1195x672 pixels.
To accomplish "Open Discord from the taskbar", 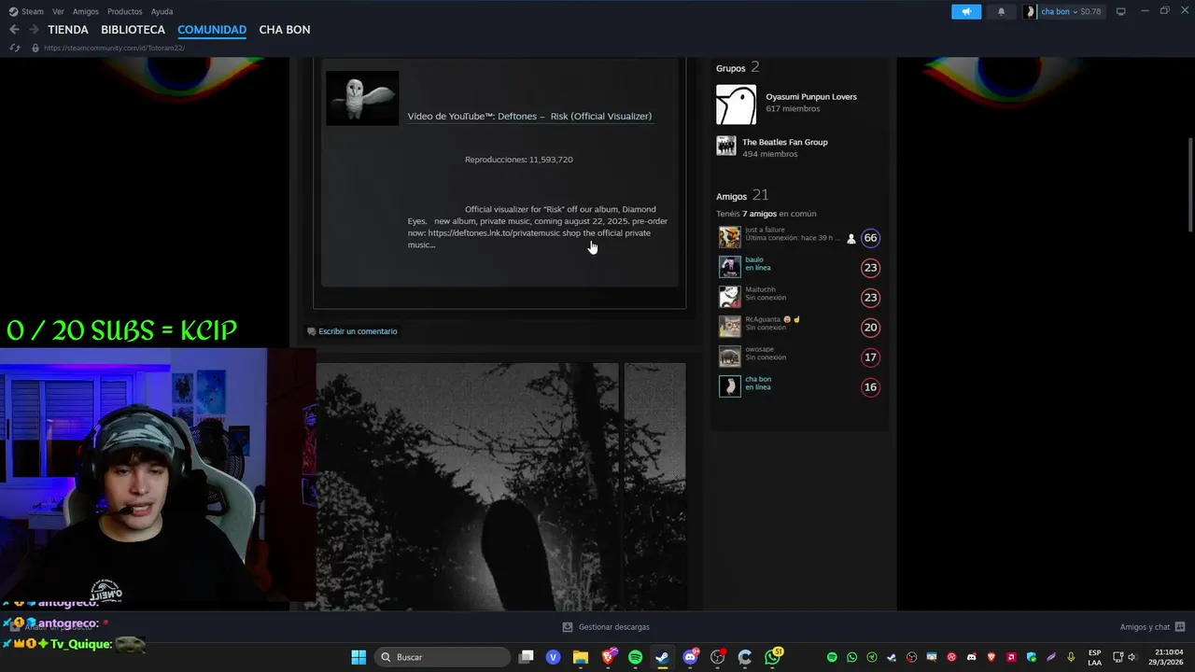I will pos(691,657).
